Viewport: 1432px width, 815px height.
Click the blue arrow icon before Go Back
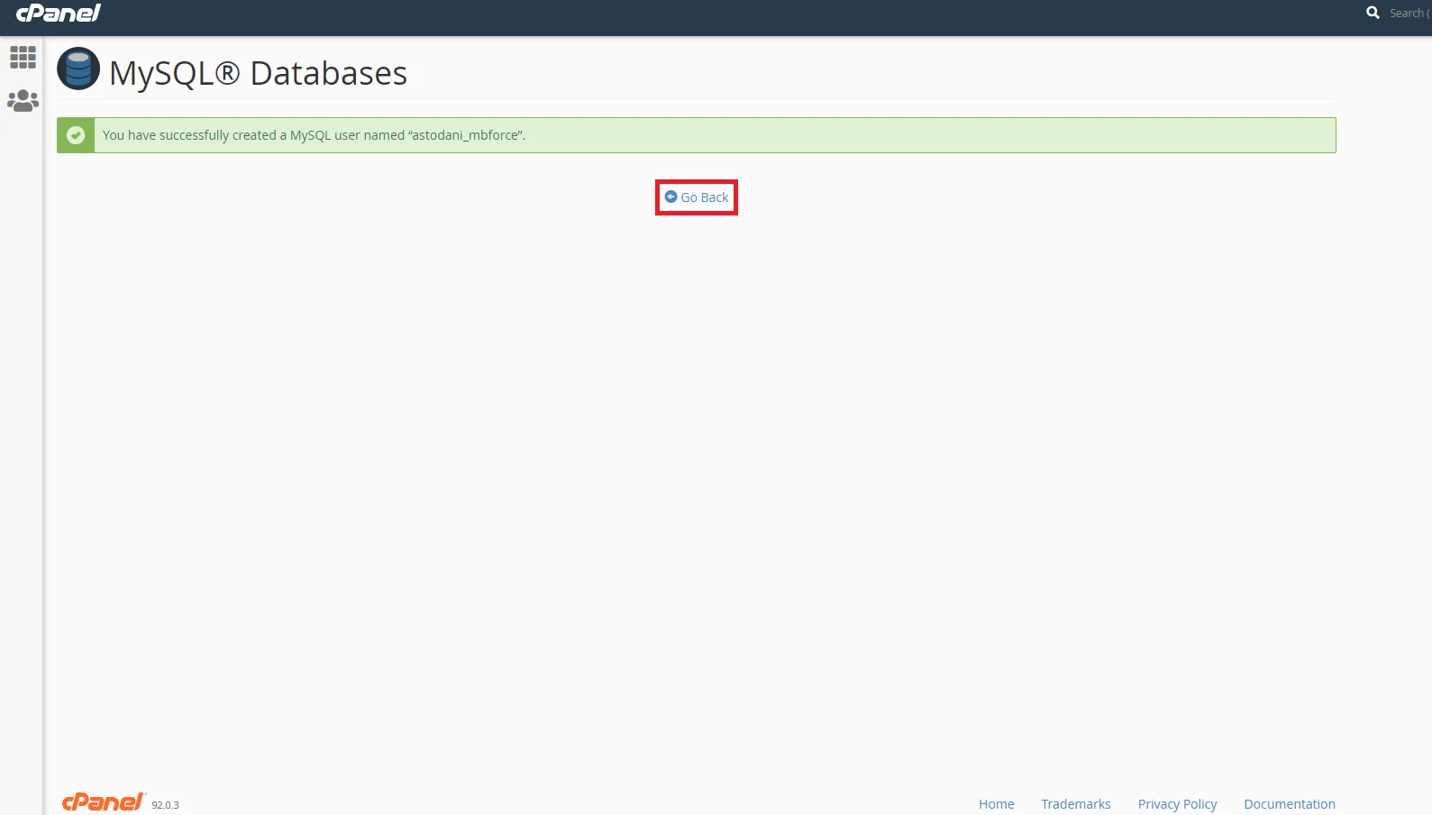coord(670,197)
